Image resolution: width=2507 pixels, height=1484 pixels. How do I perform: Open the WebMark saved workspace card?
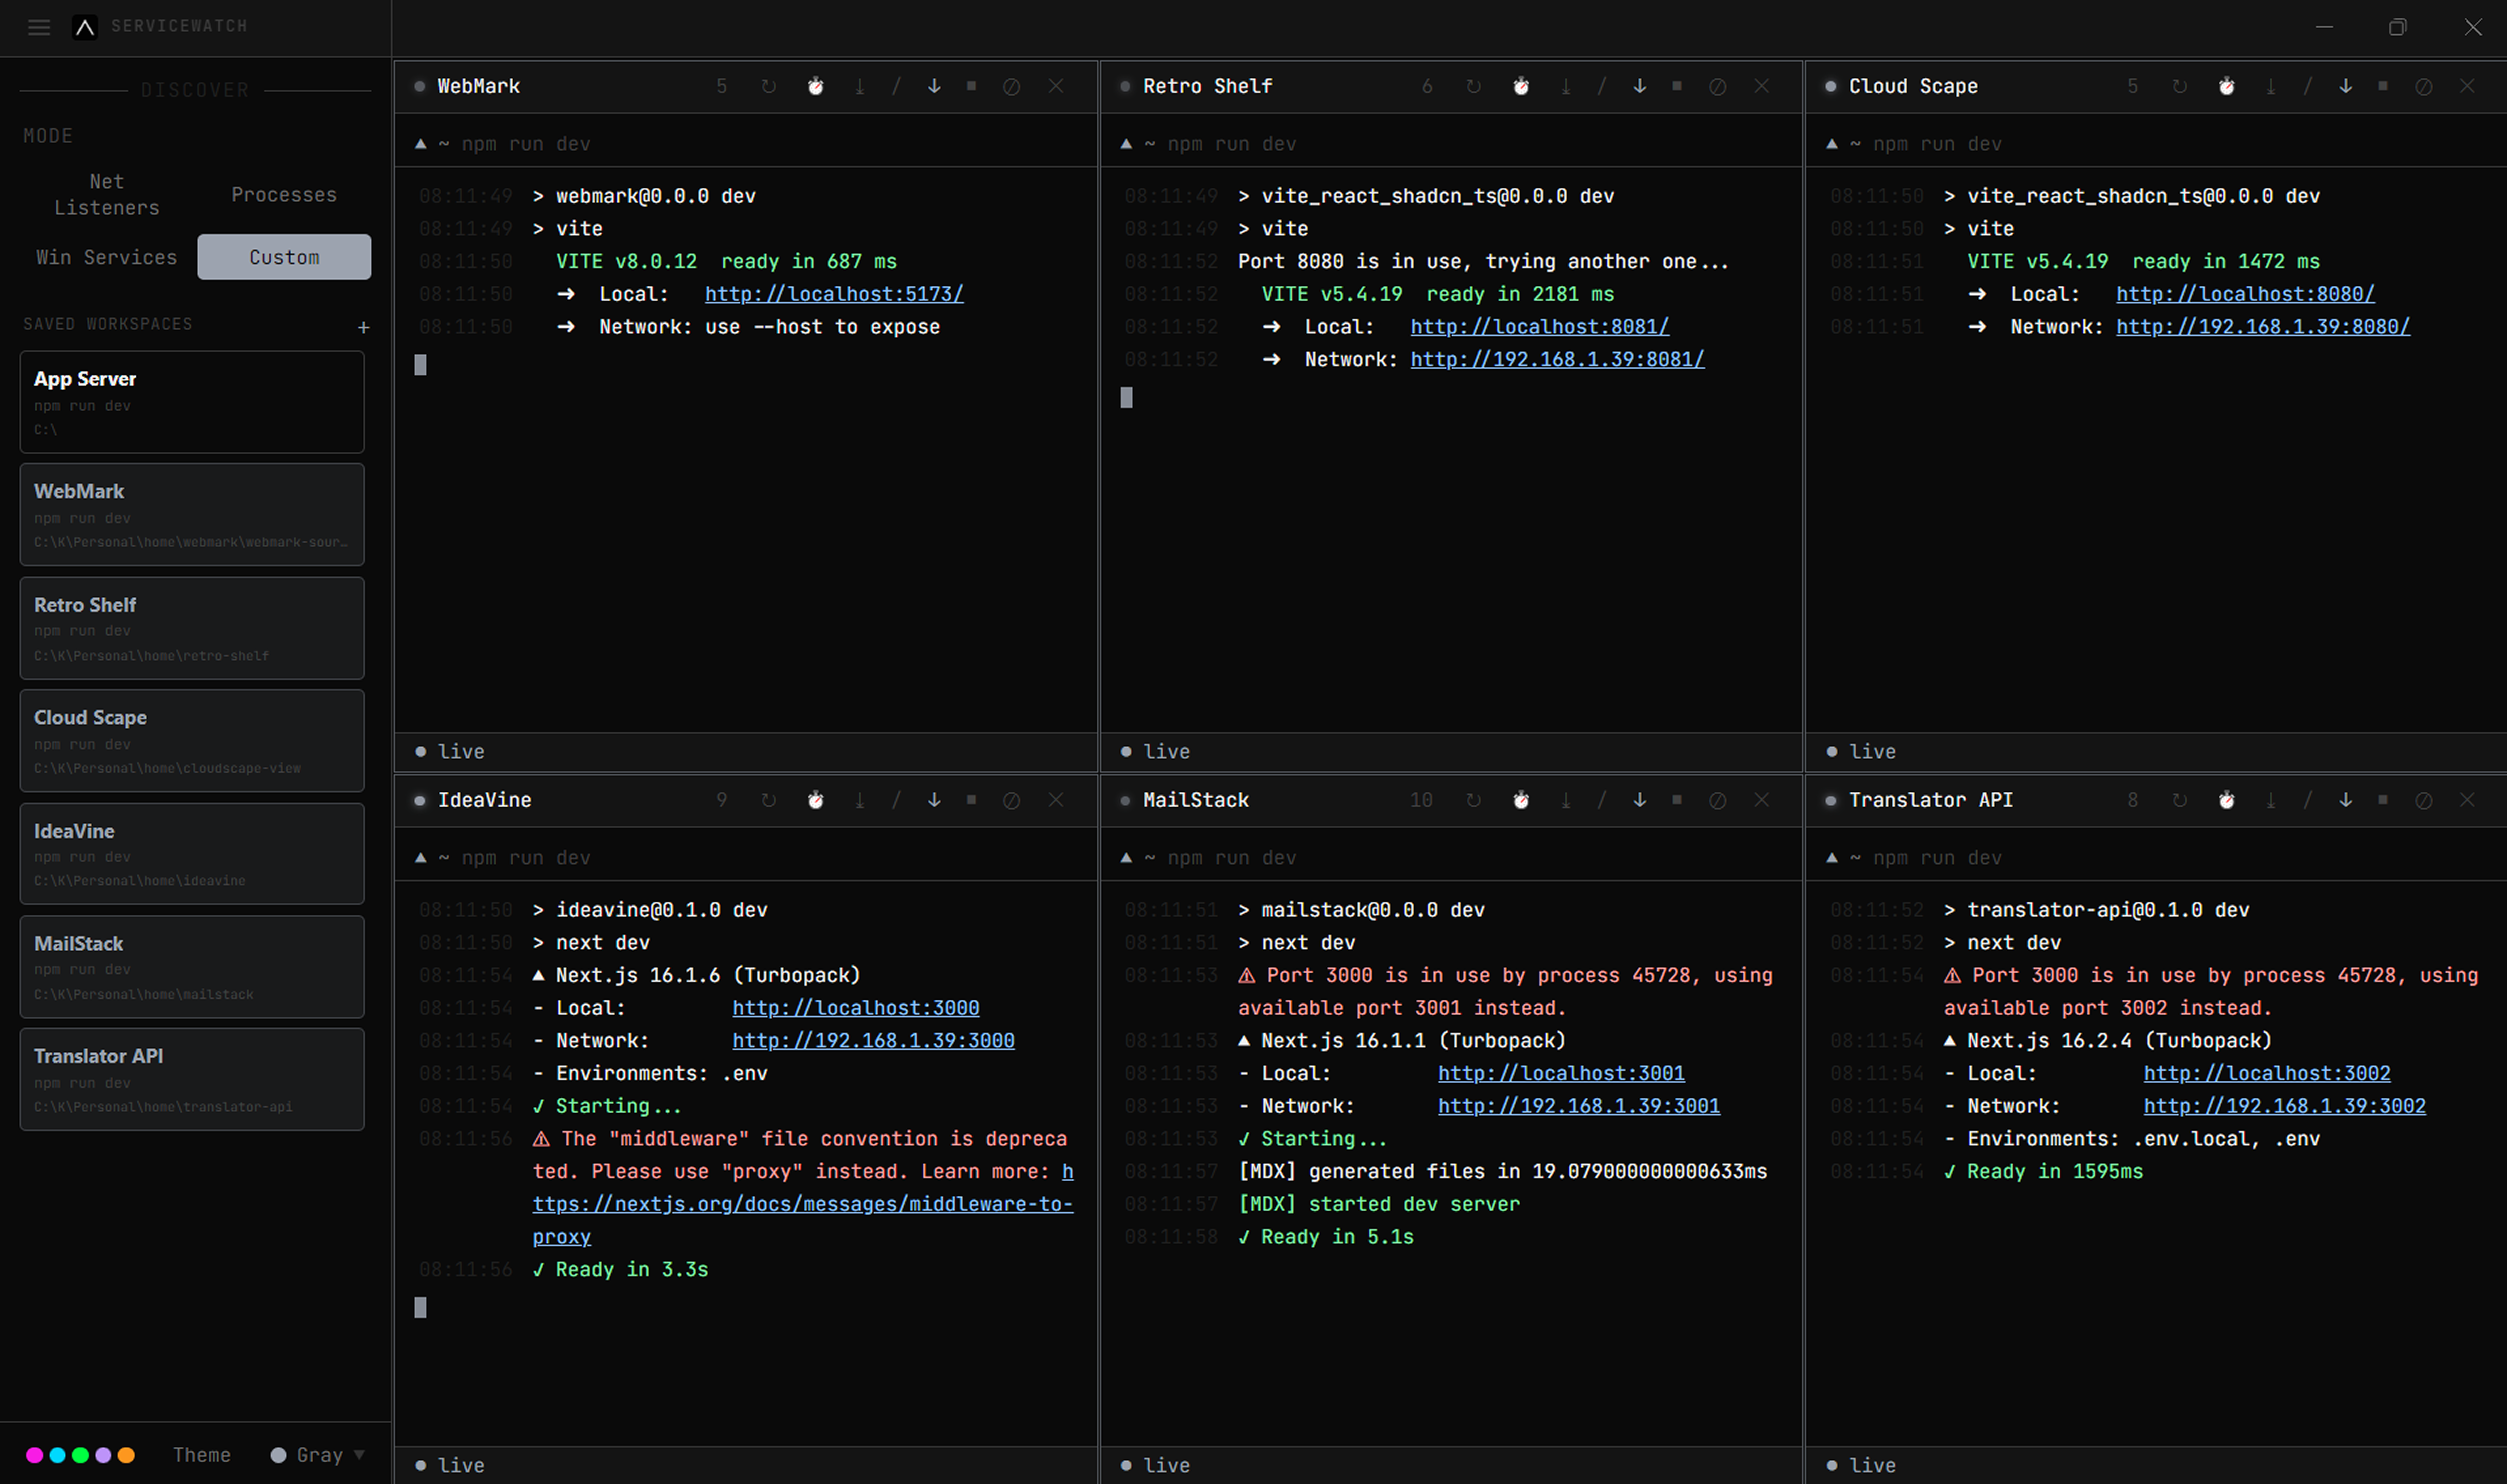tap(192, 515)
